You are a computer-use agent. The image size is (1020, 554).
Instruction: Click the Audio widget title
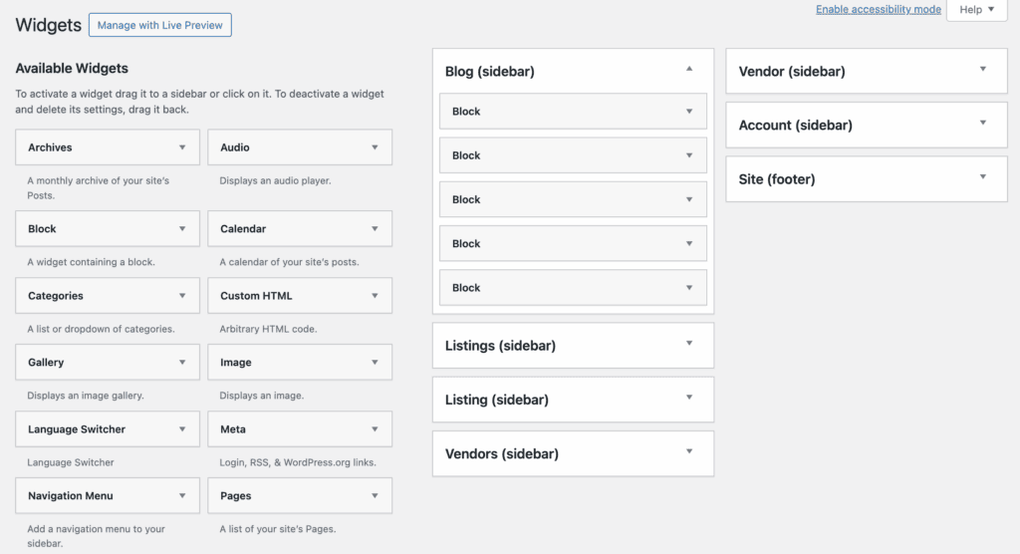(235, 147)
